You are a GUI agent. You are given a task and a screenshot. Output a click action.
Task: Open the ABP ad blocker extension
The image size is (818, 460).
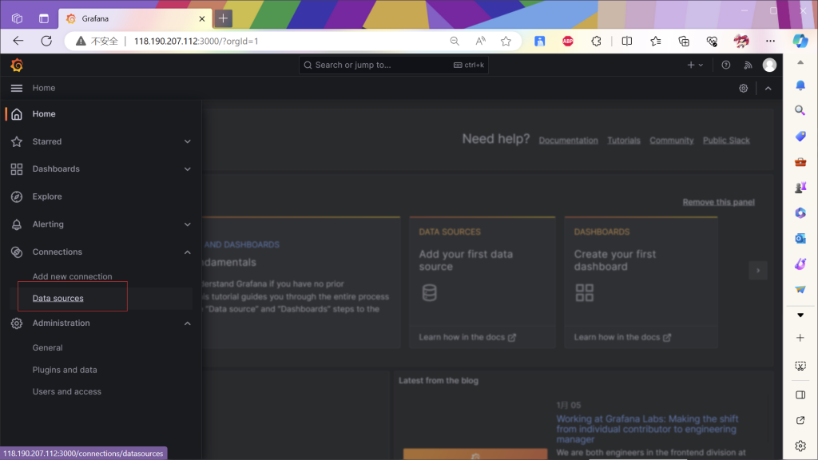pos(568,42)
